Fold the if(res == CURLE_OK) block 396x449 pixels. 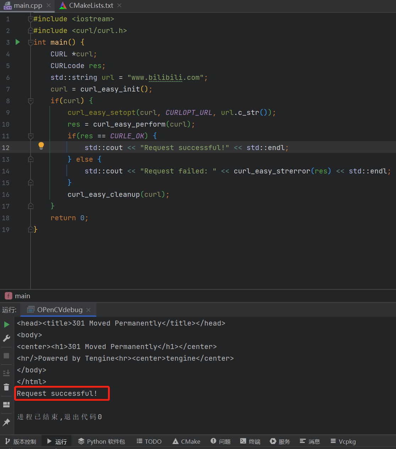click(31, 136)
